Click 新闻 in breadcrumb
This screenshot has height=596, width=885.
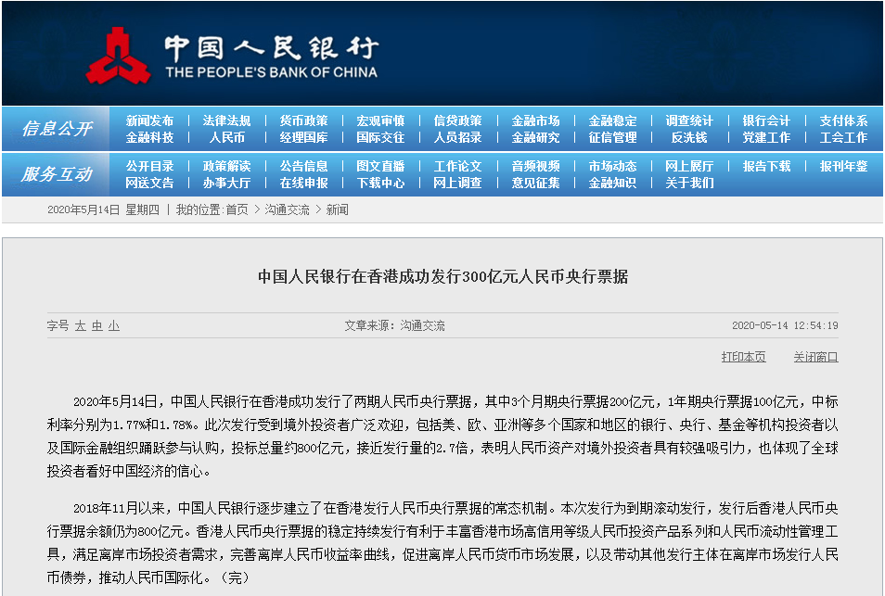pos(337,209)
